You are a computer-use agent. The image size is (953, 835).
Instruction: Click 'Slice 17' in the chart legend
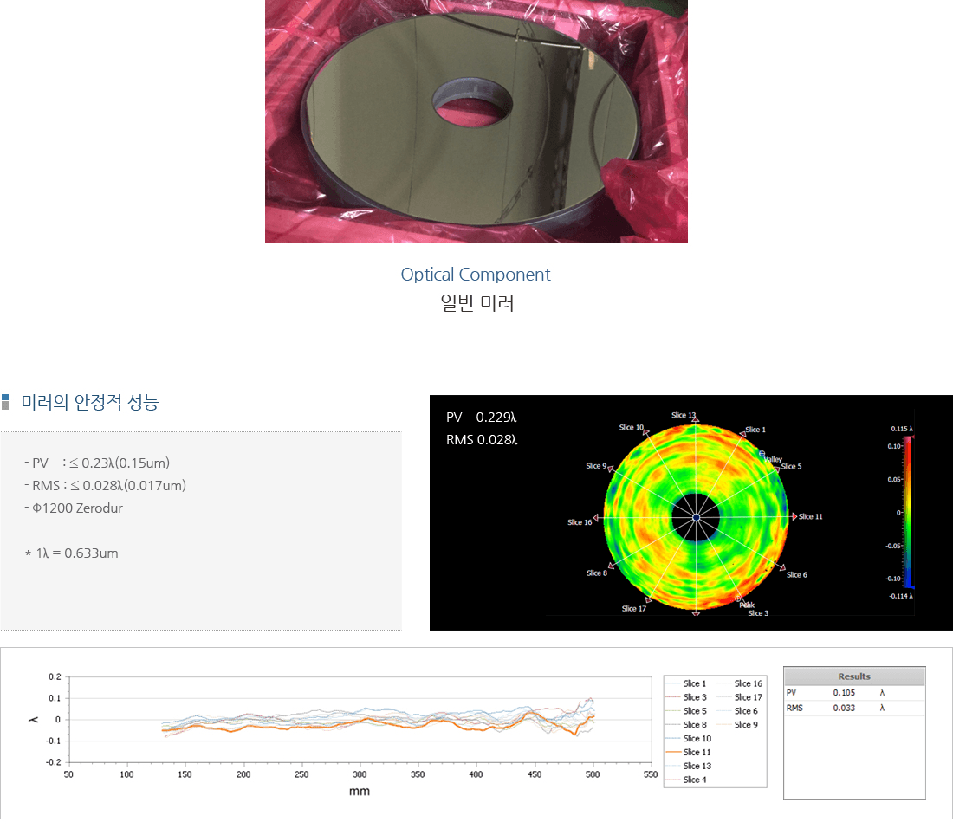point(749,697)
